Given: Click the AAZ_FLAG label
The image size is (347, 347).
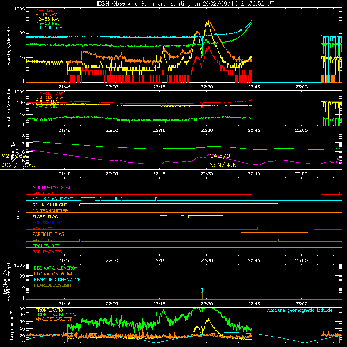Looking at the screenshot, I should click(43, 240).
